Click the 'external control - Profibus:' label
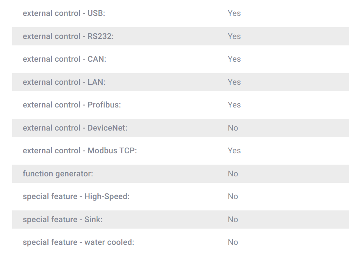 72,105
